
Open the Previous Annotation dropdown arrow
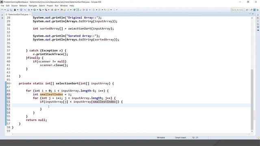click(102, 10)
